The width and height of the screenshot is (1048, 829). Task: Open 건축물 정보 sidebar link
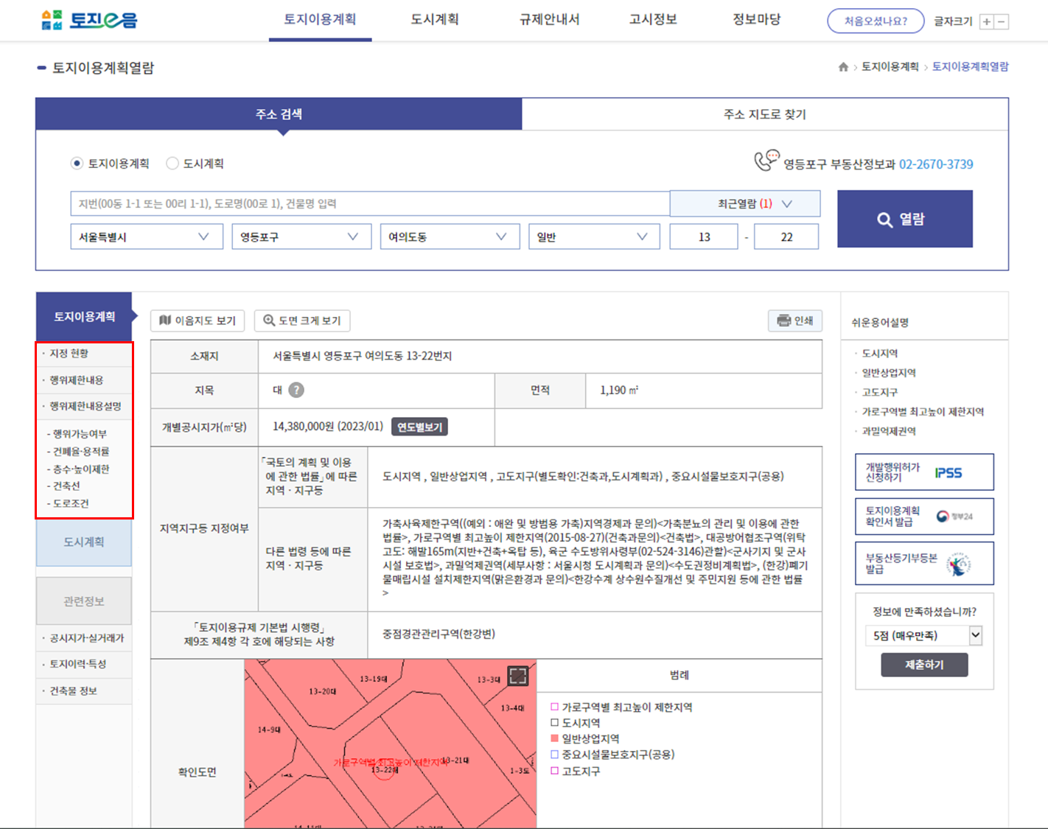pyautogui.click(x=73, y=691)
